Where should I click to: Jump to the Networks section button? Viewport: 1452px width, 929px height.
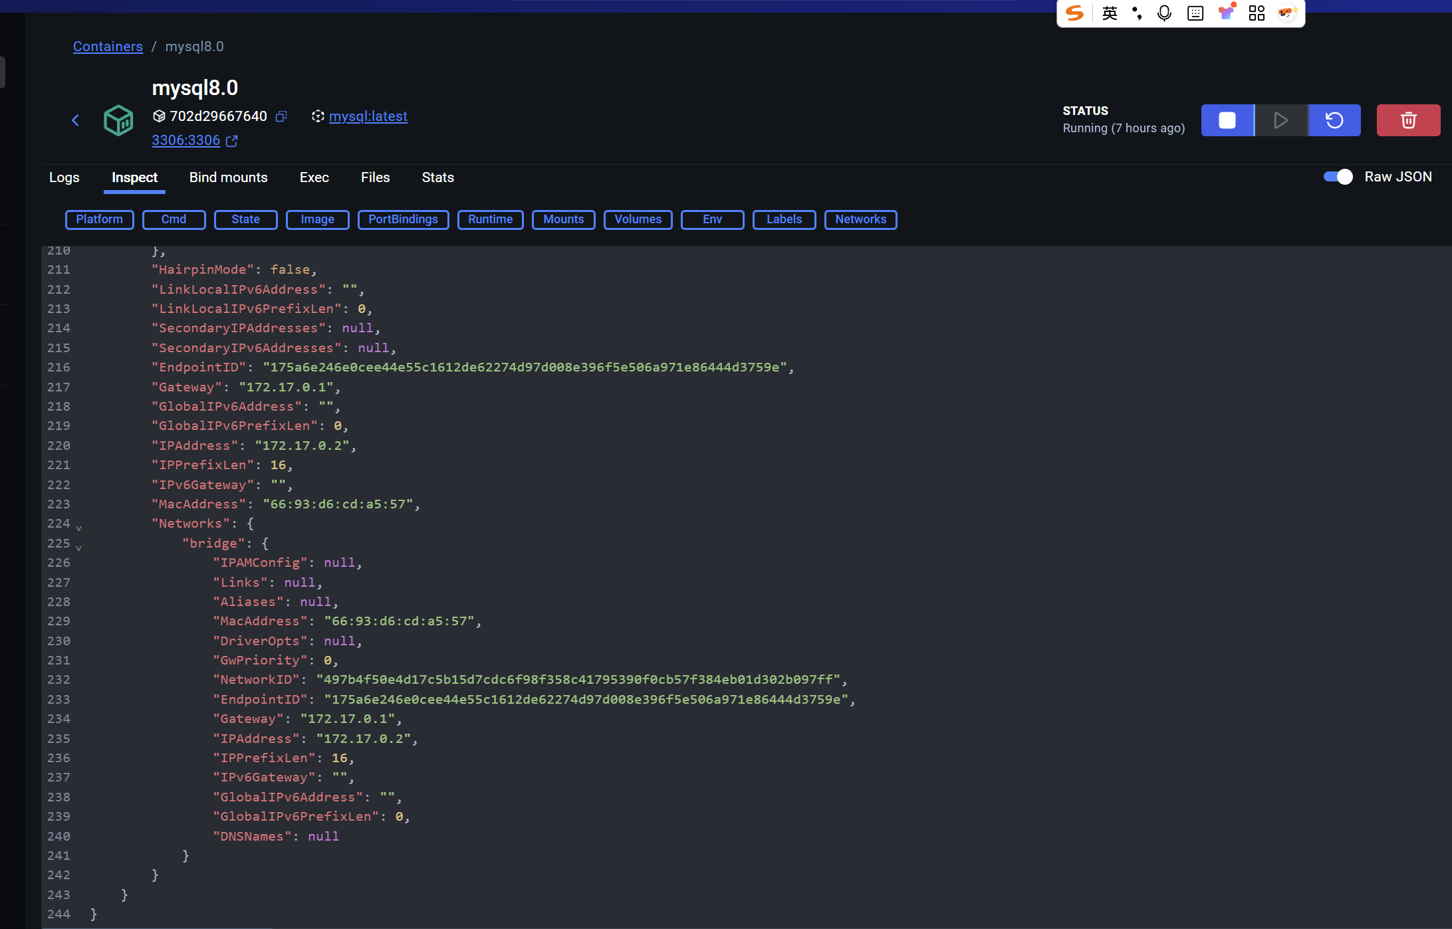[x=860, y=219]
